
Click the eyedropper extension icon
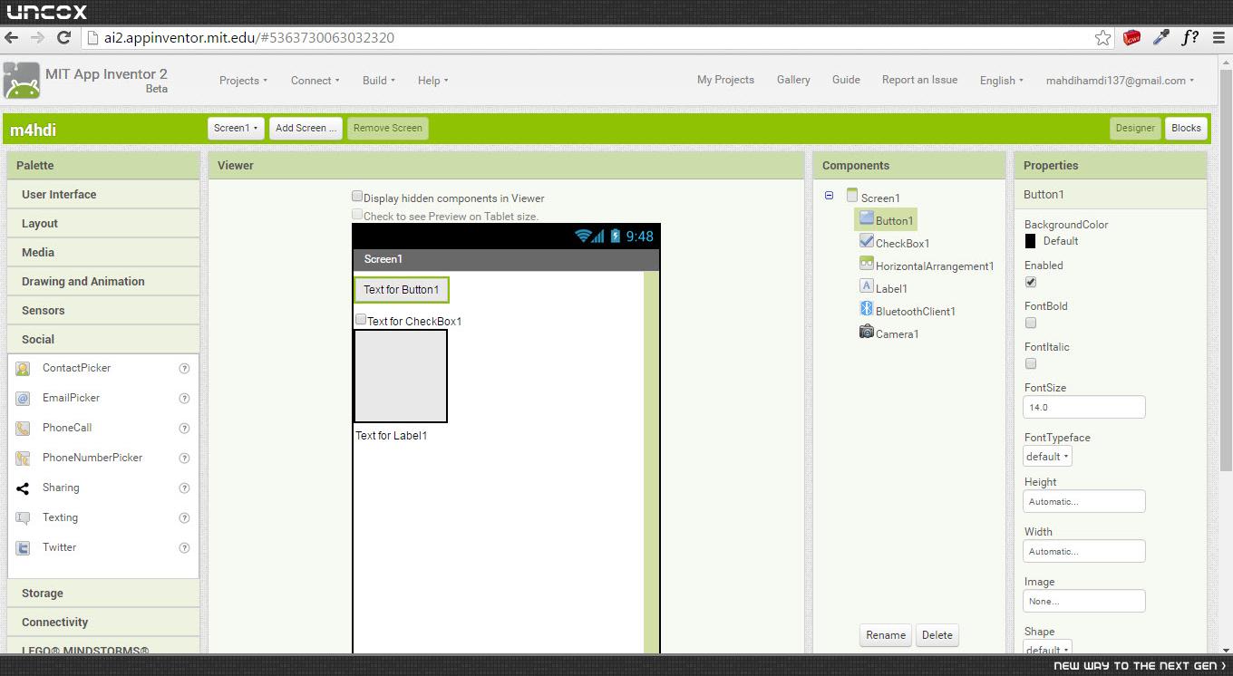[x=1160, y=38]
